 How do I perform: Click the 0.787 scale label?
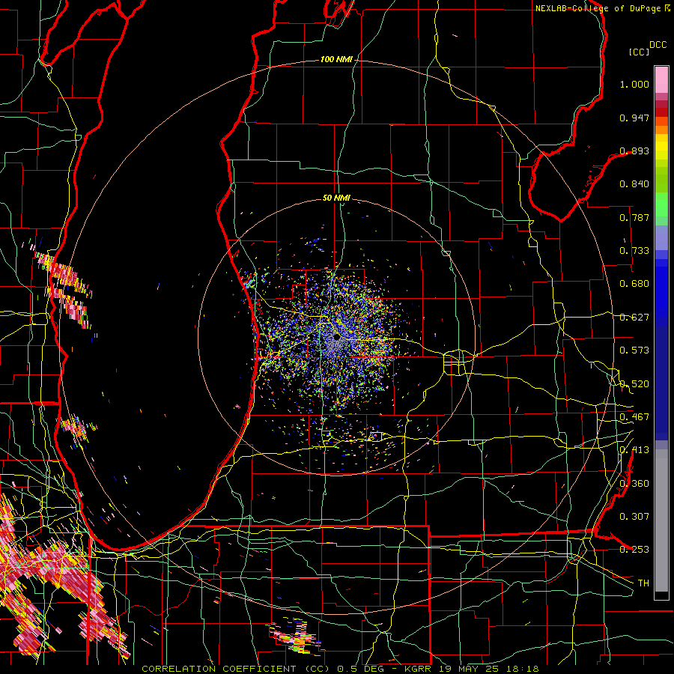[x=634, y=217]
